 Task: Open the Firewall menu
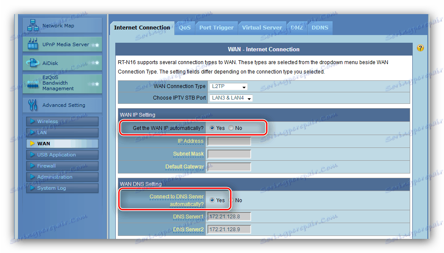(62, 165)
